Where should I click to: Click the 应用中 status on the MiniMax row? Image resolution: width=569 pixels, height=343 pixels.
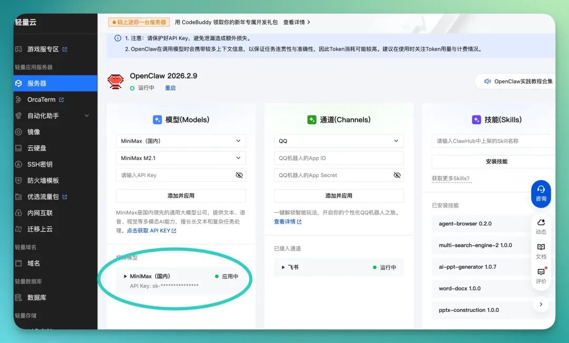coord(227,276)
